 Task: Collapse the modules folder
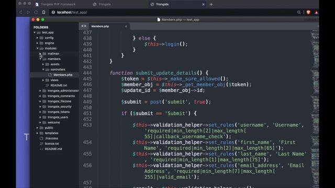(x=37, y=49)
